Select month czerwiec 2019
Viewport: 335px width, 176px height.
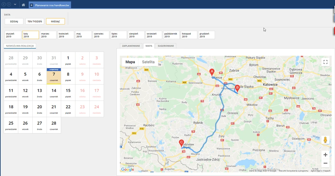click(101, 35)
